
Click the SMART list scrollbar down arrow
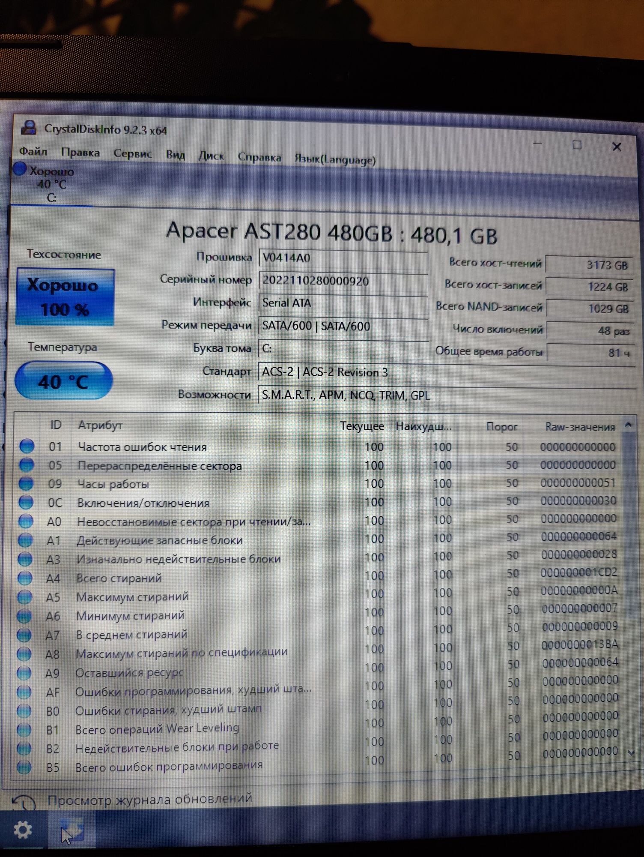tap(631, 753)
